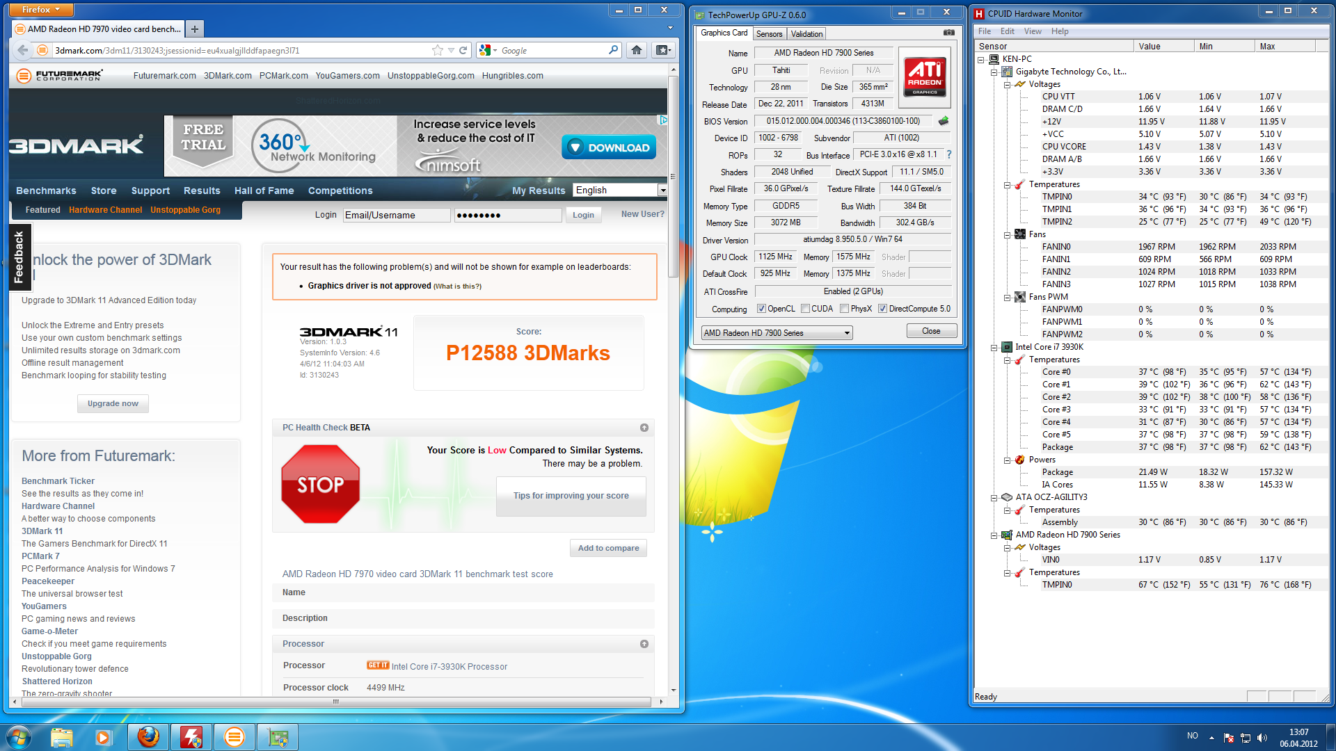The width and height of the screenshot is (1336, 751).
Task: Switch to Firefox taskbar icon
Action: [148, 737]
